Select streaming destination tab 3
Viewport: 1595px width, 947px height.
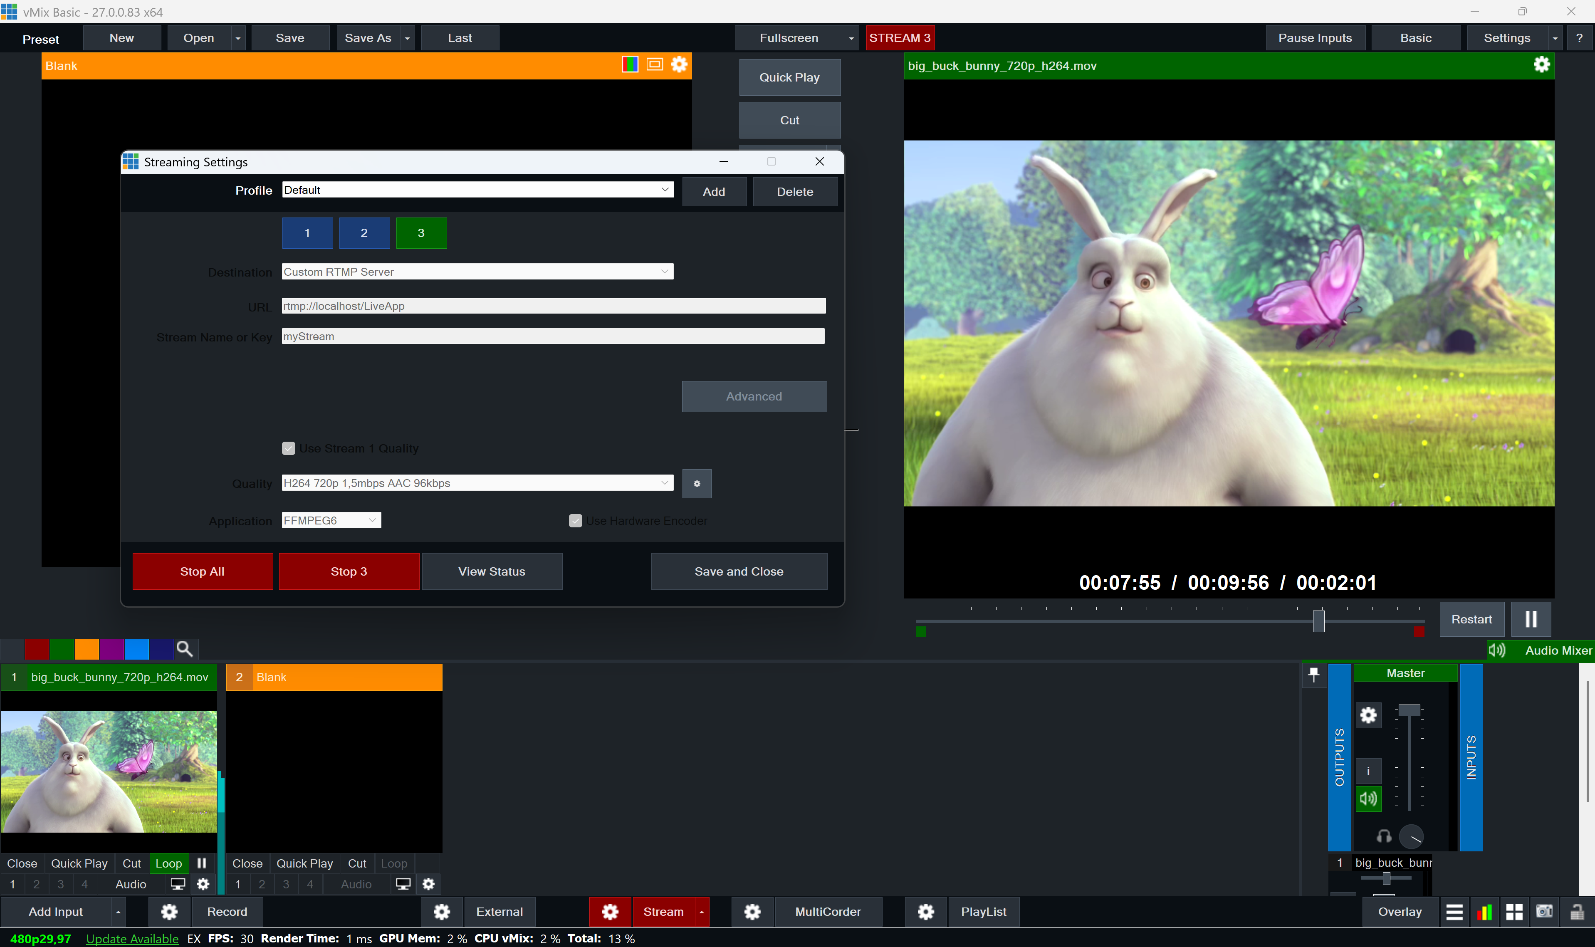coord(421,233)
